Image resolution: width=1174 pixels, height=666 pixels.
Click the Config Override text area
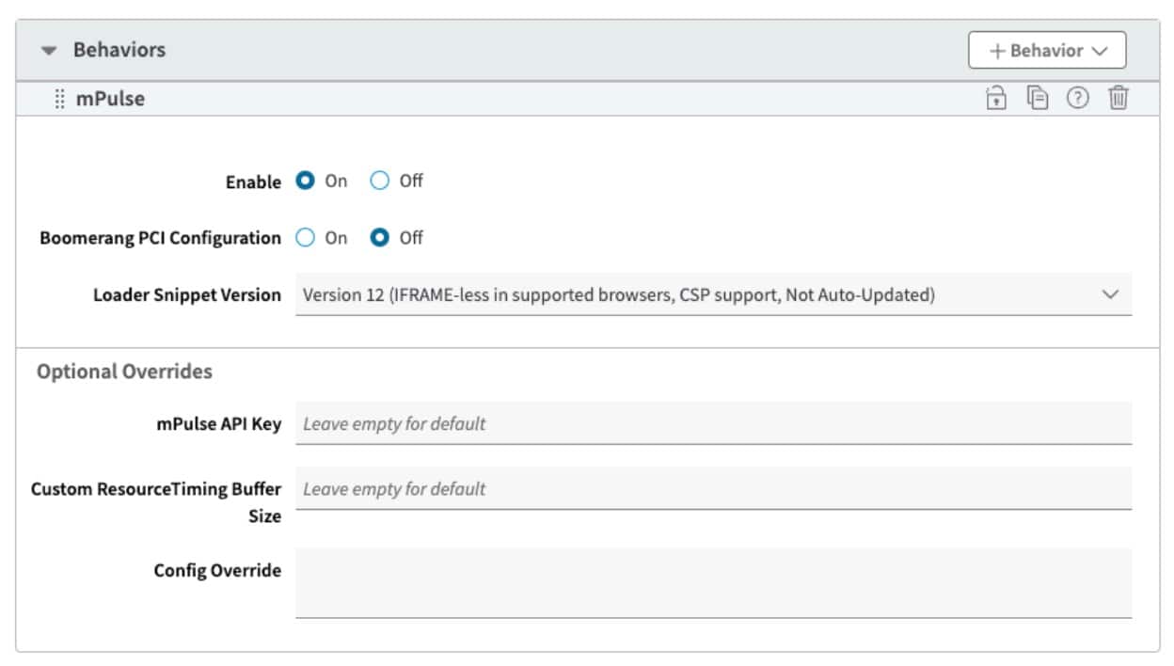tap(713, 583)
